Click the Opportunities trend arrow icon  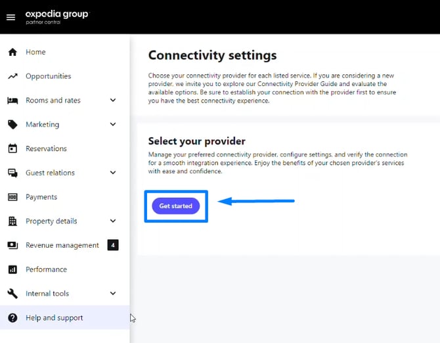[12, 76]
